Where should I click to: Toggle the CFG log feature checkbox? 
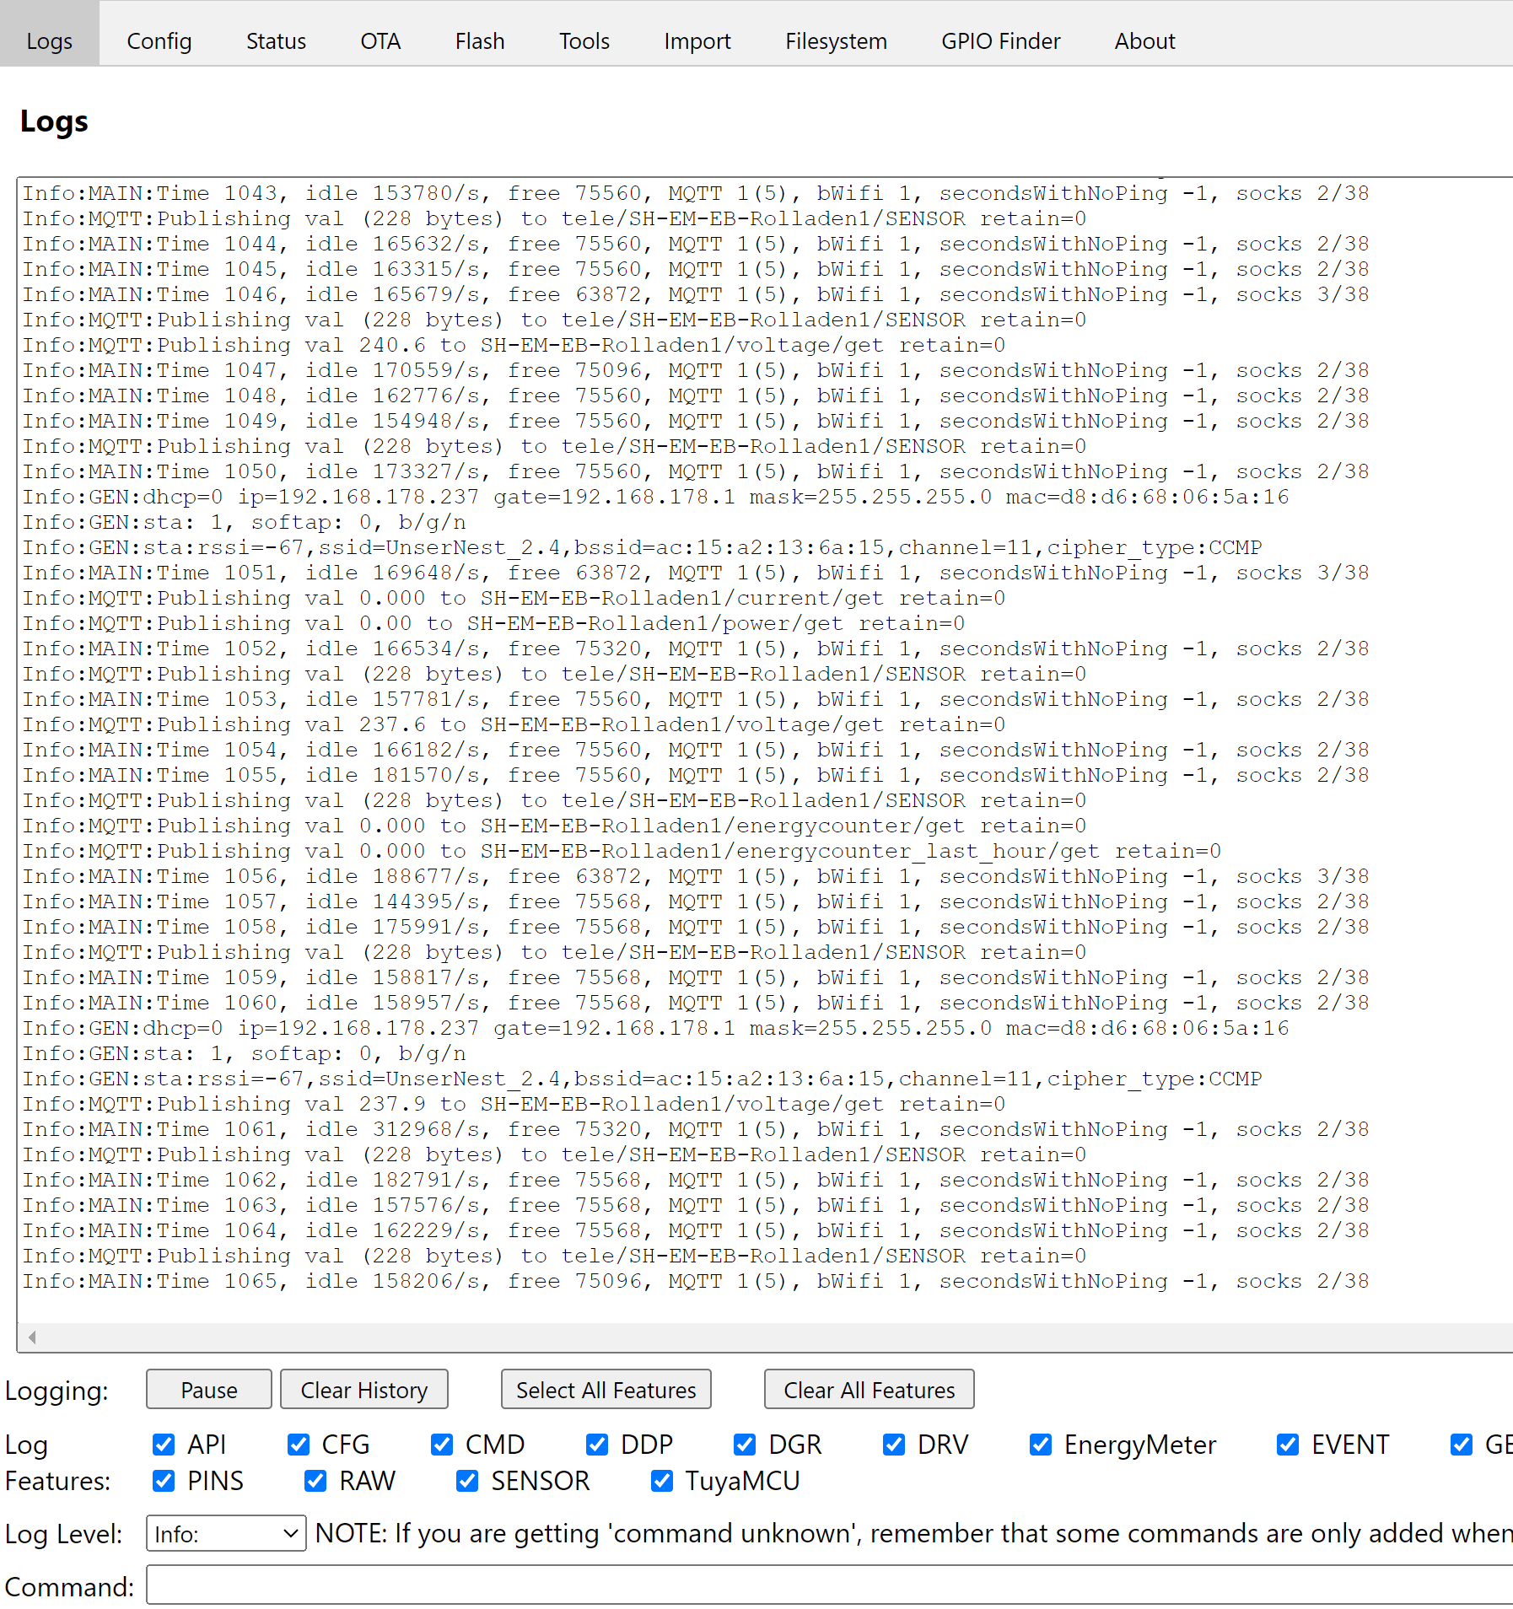coord(299,1445)
